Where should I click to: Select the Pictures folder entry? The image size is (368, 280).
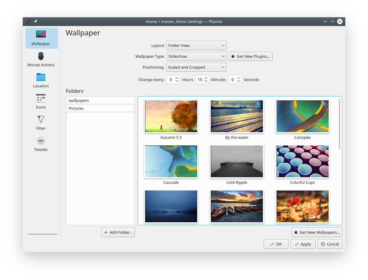coord(100,108)
